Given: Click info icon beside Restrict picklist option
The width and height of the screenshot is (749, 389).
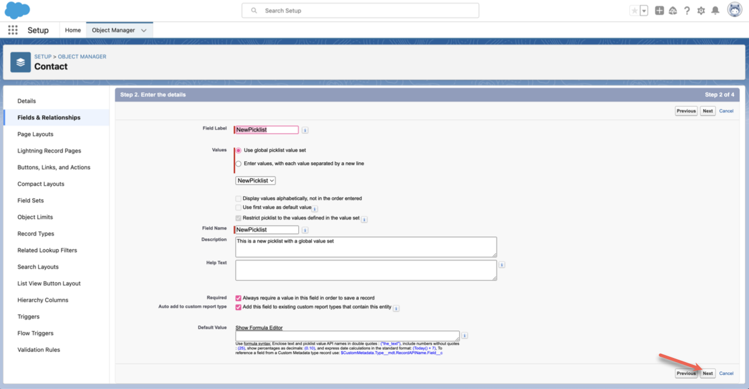Looking at the screenshot, I should [364, 220].
